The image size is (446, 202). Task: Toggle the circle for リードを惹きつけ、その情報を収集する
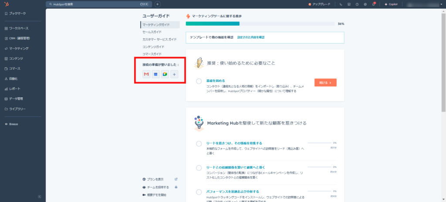(x=199, y=144)
